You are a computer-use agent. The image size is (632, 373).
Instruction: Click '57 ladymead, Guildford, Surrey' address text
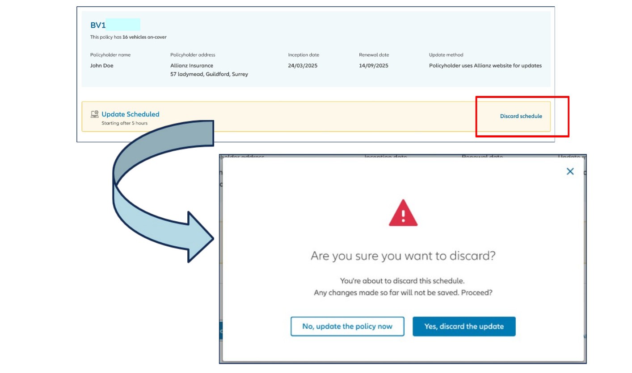coord(209,74)
